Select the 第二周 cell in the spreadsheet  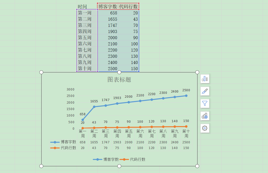(x=87, y=19)
